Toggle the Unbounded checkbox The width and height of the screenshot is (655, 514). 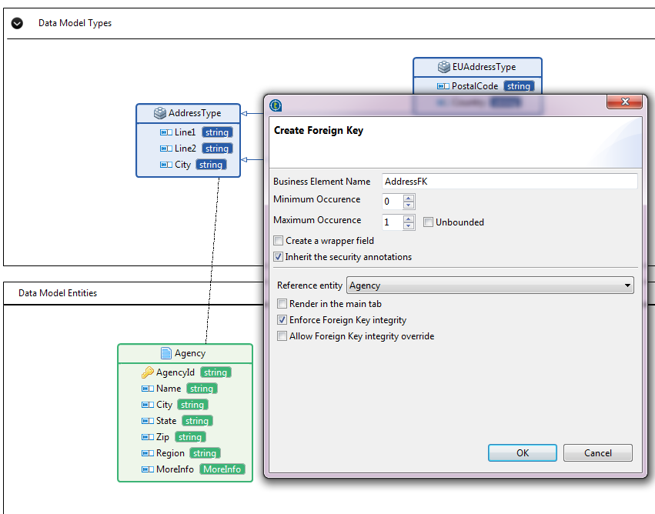pos(429,222)
